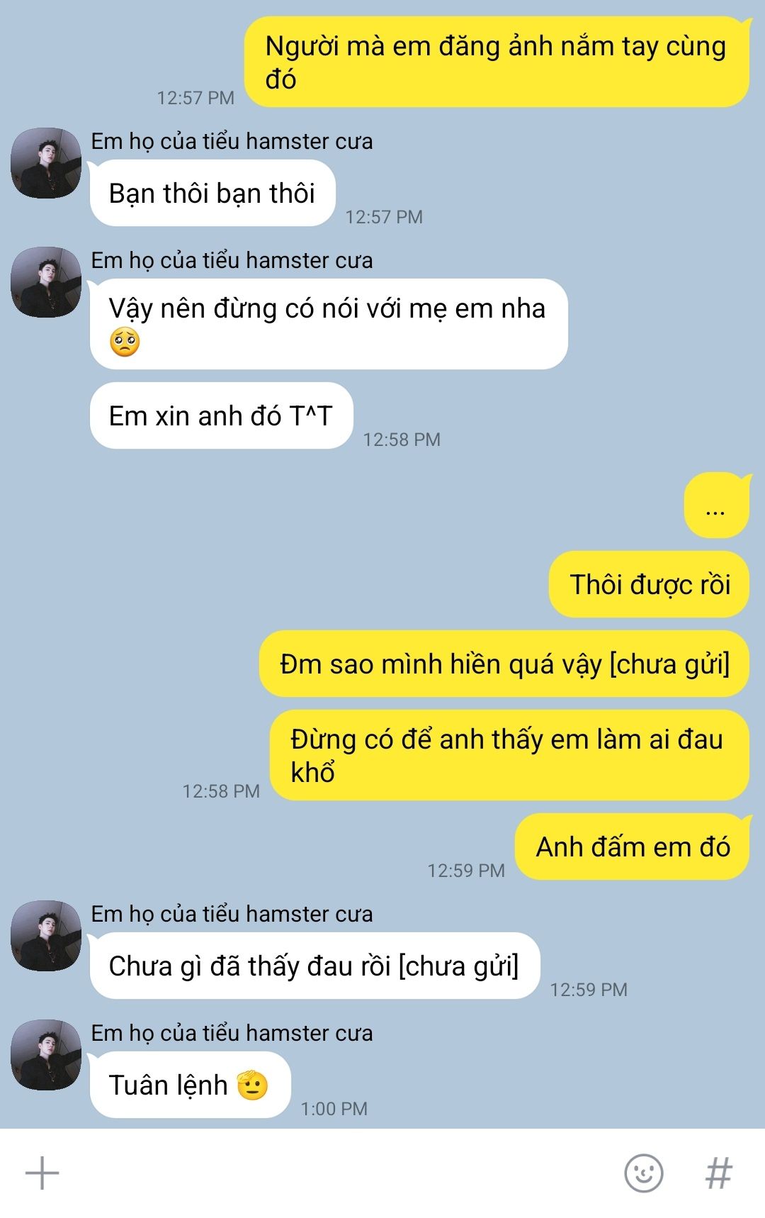Open the emoticon smiley picker
The image size is (765, 1218).
pos(643,1173)
